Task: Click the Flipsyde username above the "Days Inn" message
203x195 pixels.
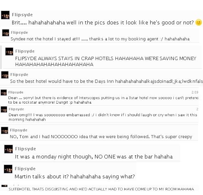Action: click(19, 75)
